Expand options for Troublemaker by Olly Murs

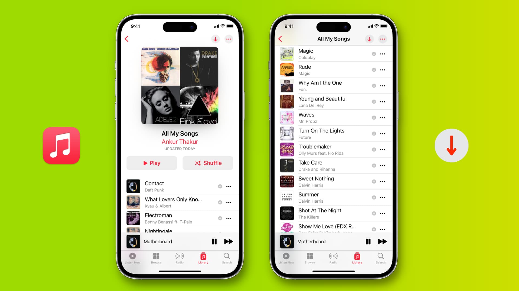383,150
